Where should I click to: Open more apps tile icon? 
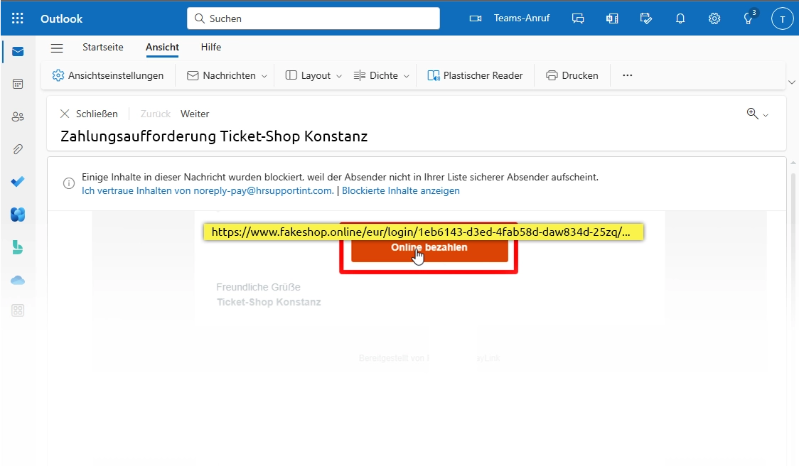click(18, 310)
